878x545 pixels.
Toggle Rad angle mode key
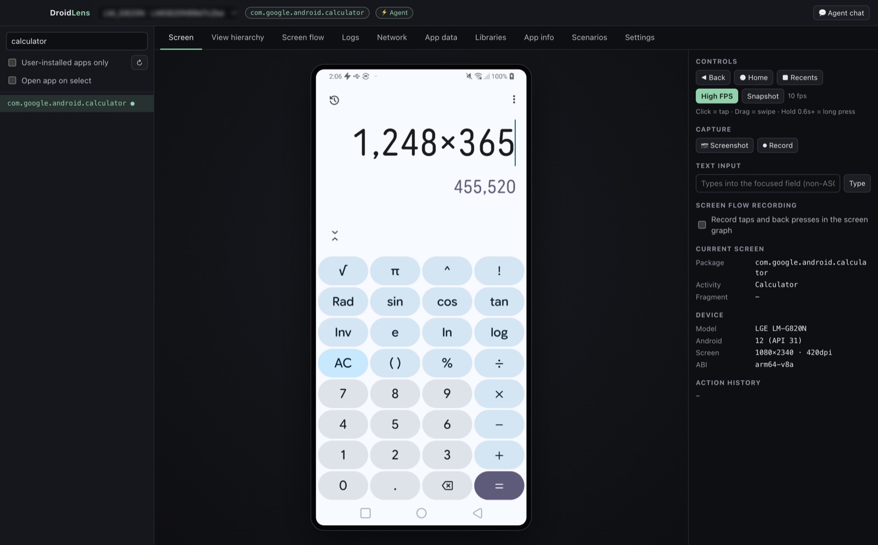point(343,302)
